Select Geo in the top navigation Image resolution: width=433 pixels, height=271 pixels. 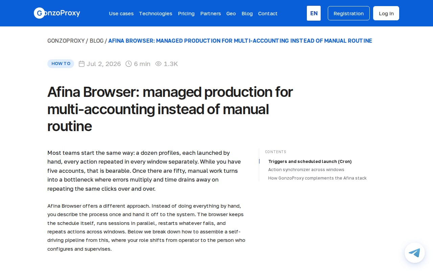[231, 14]
